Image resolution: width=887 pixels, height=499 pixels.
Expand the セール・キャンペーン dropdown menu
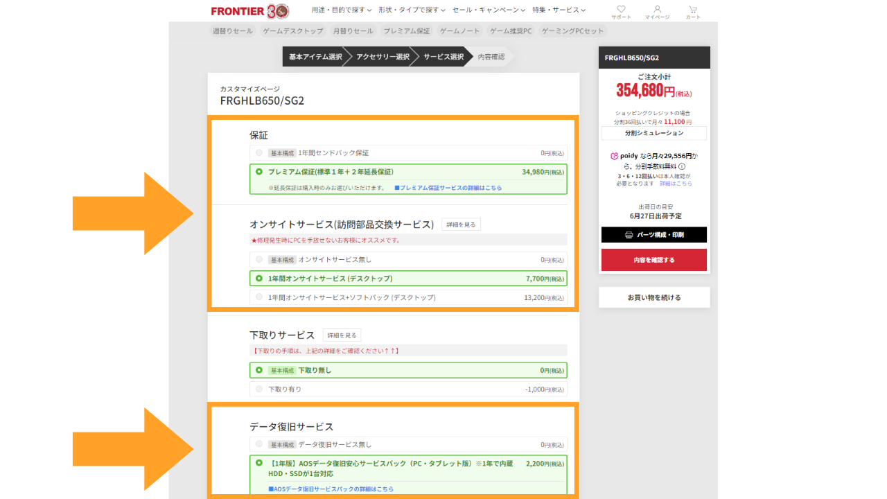489,10
